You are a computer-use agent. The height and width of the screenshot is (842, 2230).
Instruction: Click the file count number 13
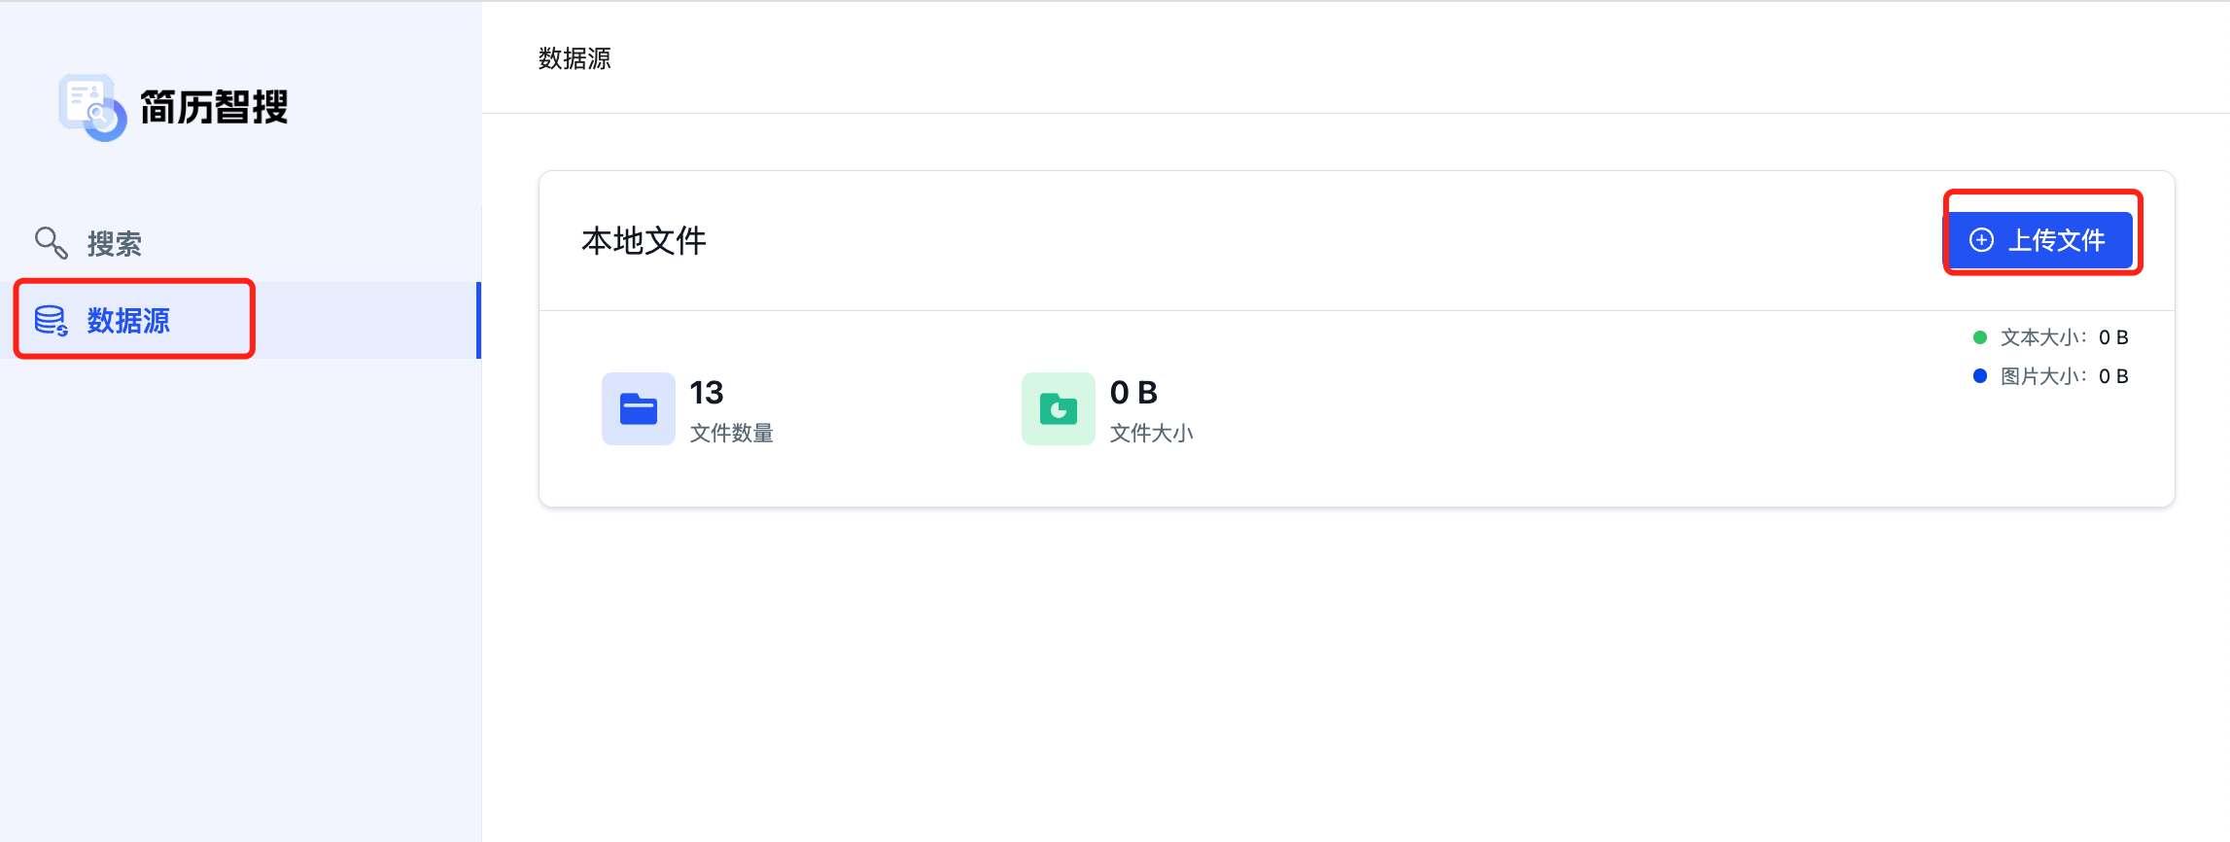pos(707,393)
